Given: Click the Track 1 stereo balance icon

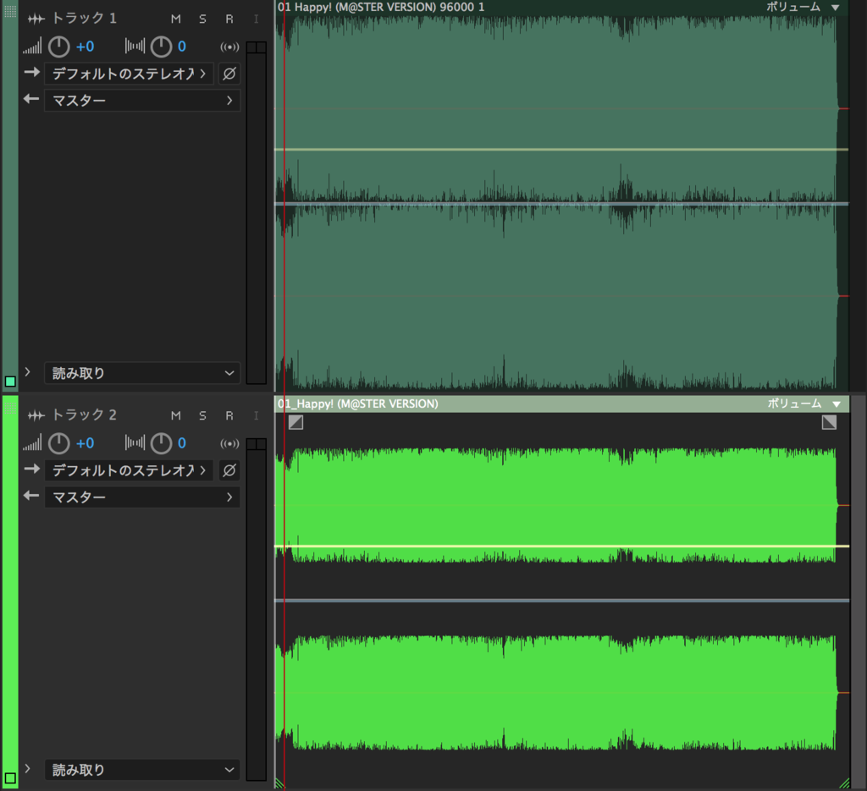Looking at the screenshot, I should 135,46.
